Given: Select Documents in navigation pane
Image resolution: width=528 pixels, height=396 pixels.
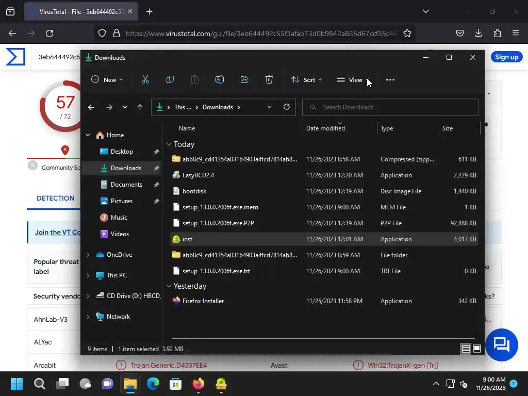Looking at the screenshot, I should click(x=121, y=185).
